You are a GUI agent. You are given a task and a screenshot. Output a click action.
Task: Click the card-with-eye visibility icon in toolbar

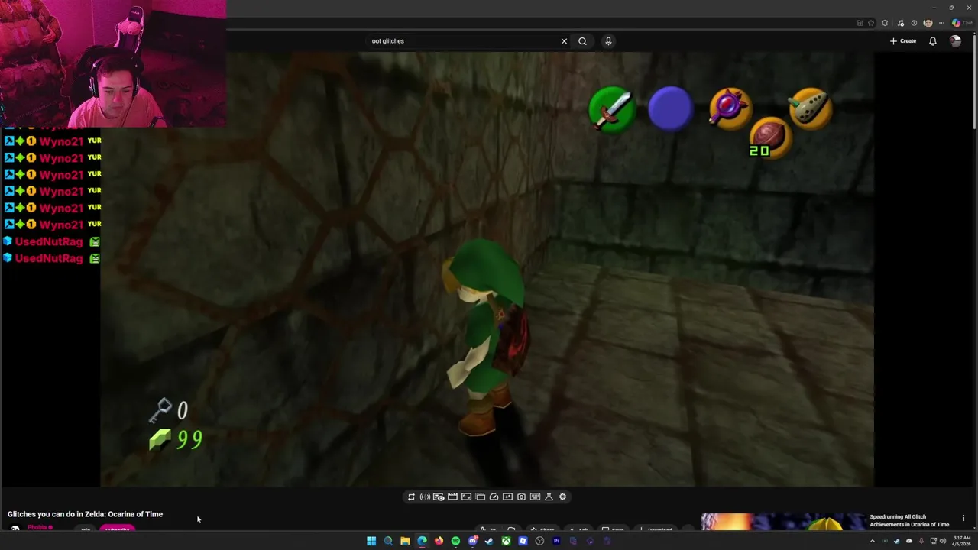[439, 497]
